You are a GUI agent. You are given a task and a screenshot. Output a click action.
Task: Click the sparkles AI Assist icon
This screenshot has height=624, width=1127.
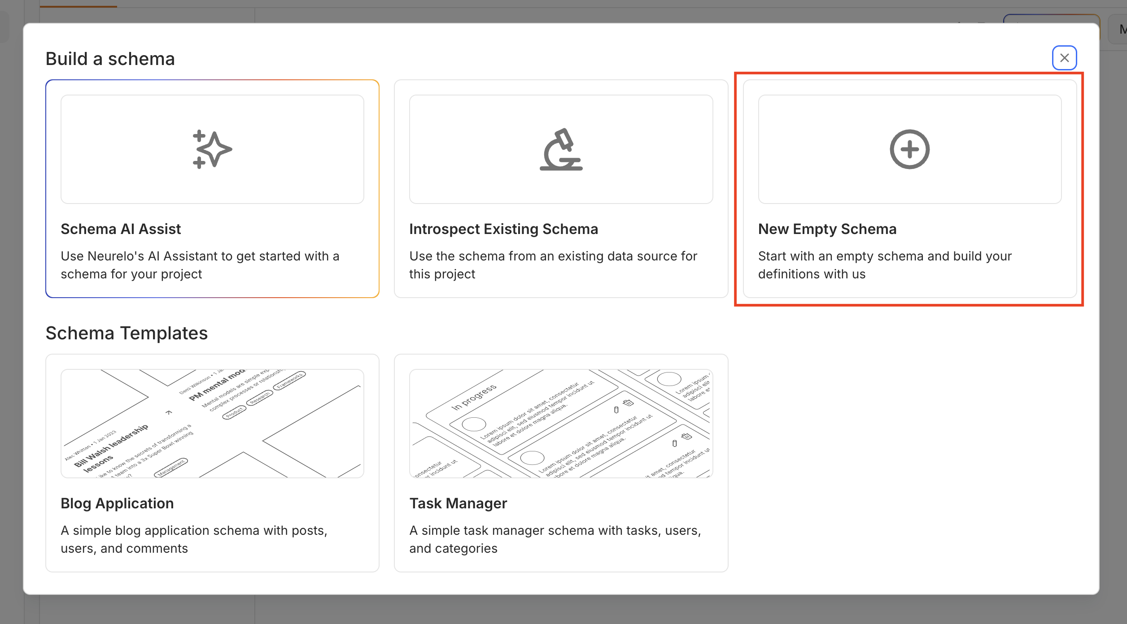(x=212, y=149)
